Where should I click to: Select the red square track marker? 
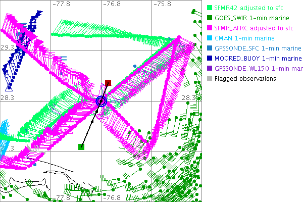click(x=108, y=82)
